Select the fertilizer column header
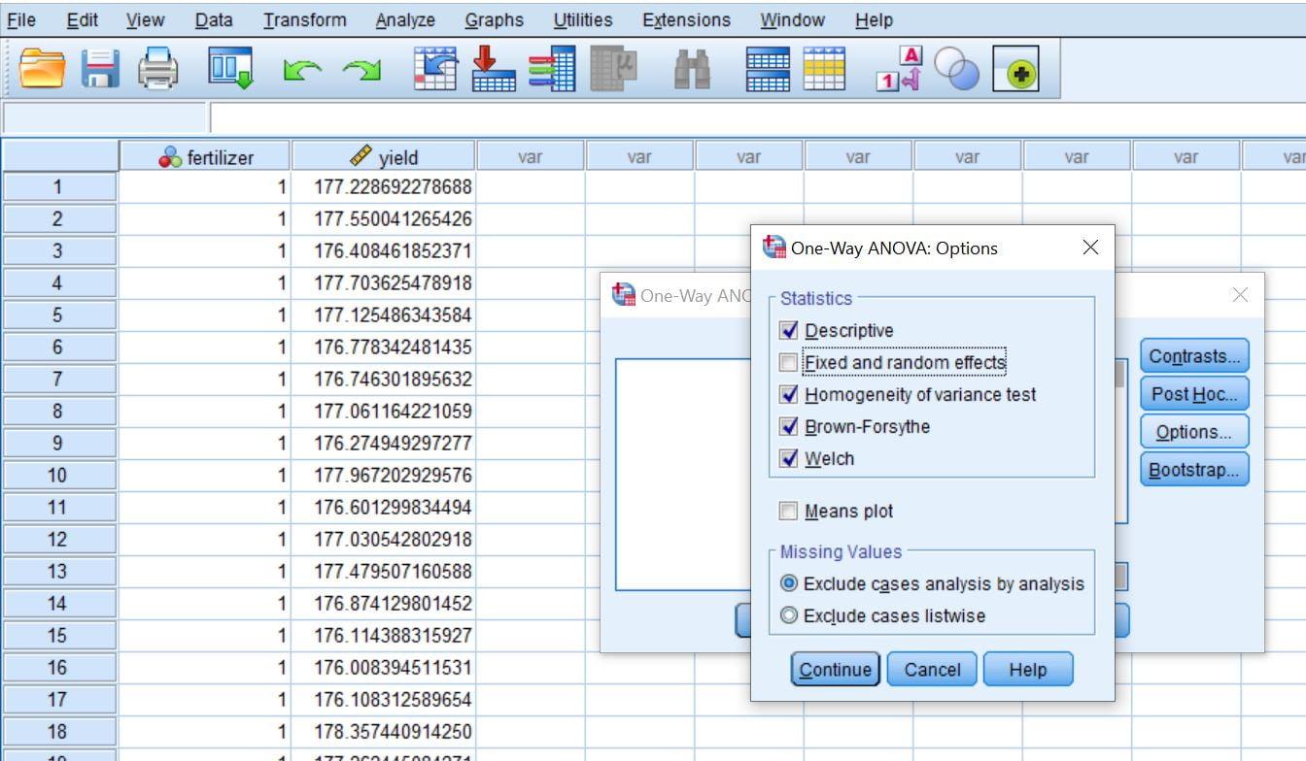 (x=204, y=157)
